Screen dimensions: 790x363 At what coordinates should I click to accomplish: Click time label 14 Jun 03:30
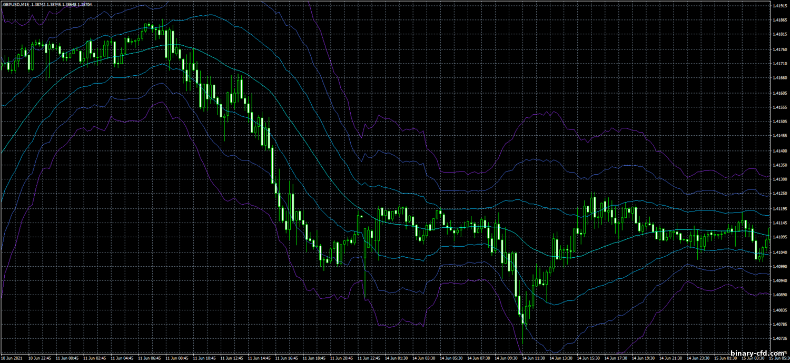(424, 358)
